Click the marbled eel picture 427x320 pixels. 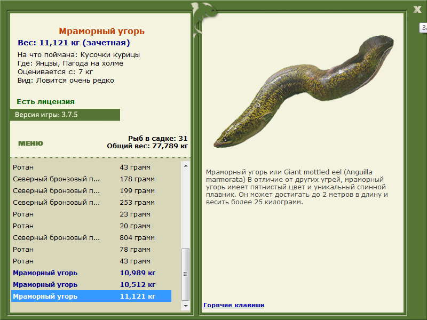(x=304, y=91)
